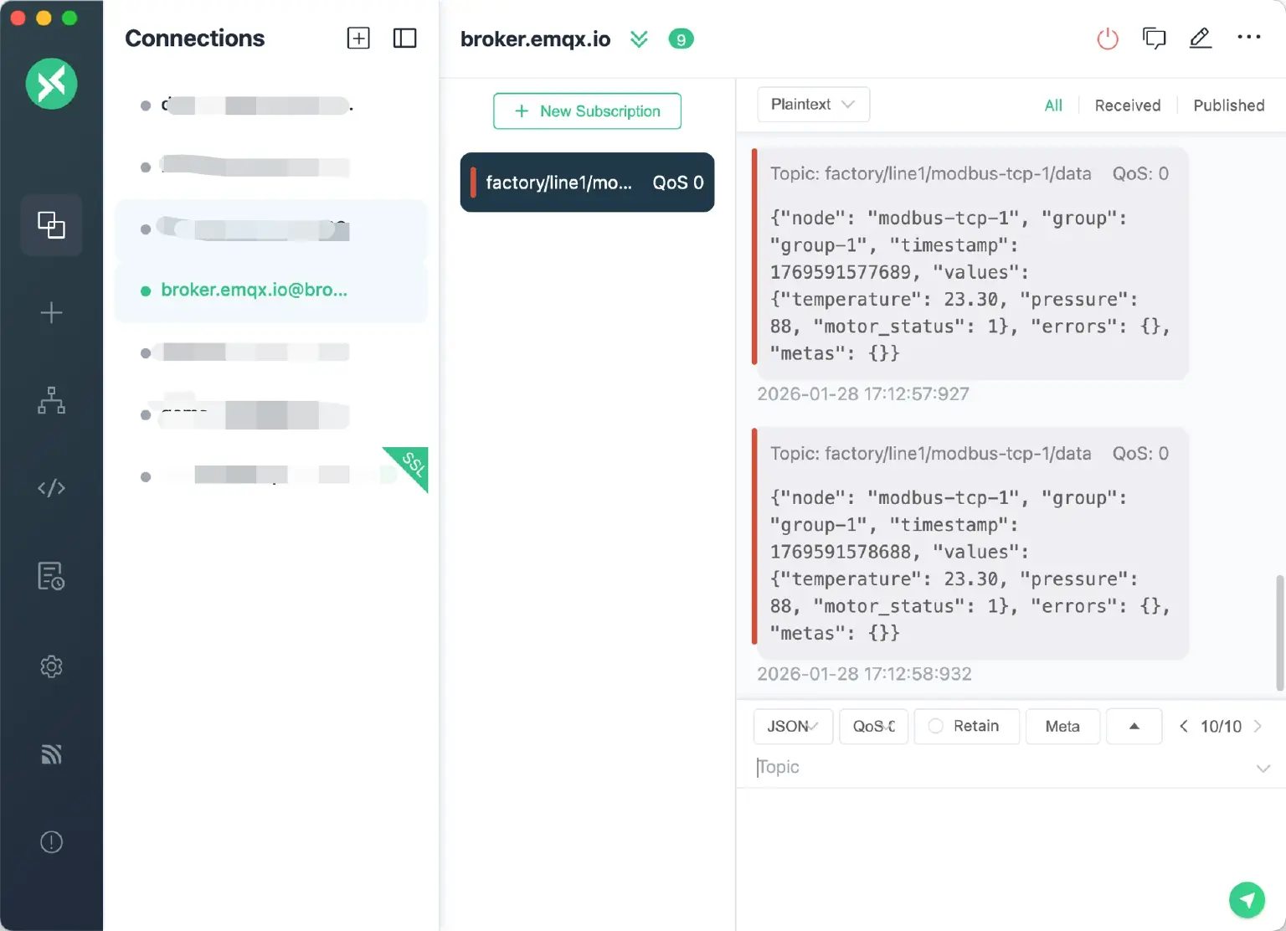This screenshot has width=1286, height=931.
Task: Click the green send message button
Action: tap(1246, 900)
